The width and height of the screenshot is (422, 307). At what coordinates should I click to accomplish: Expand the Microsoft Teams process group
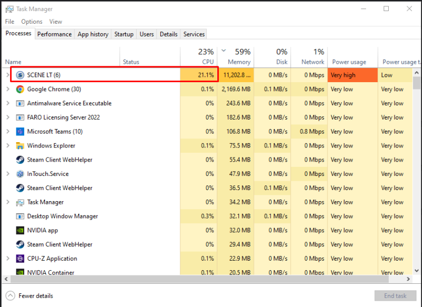tap(7, 132)
